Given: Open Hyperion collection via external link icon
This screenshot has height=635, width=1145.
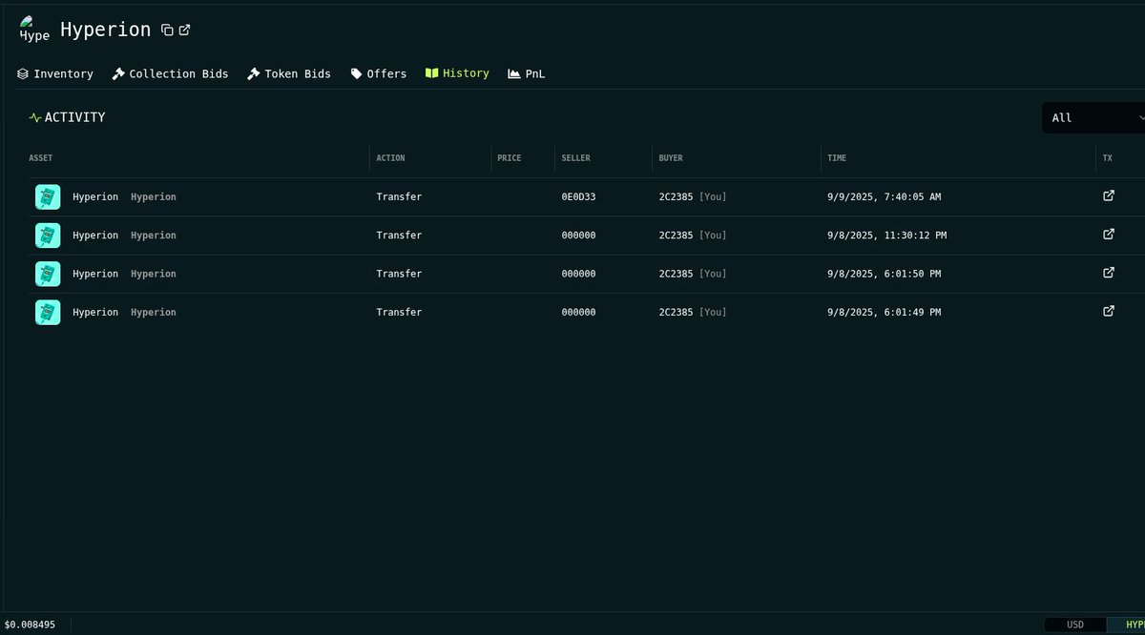Looking at the screenshot, I should pos(183,29).
